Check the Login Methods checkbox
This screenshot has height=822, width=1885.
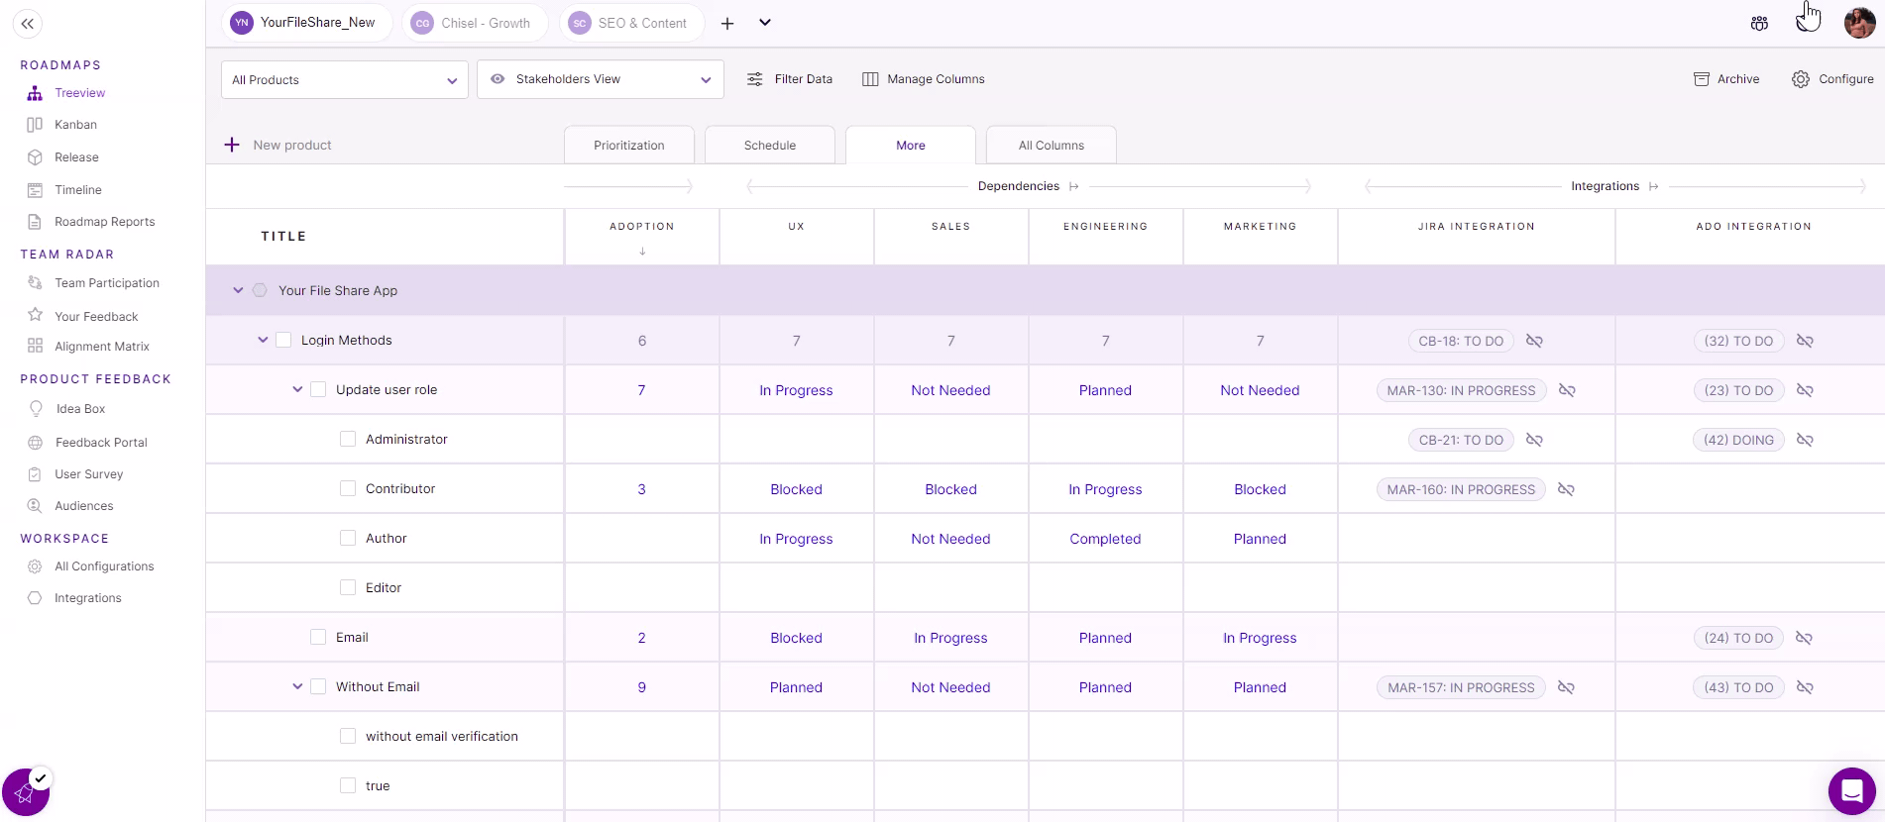283,340
